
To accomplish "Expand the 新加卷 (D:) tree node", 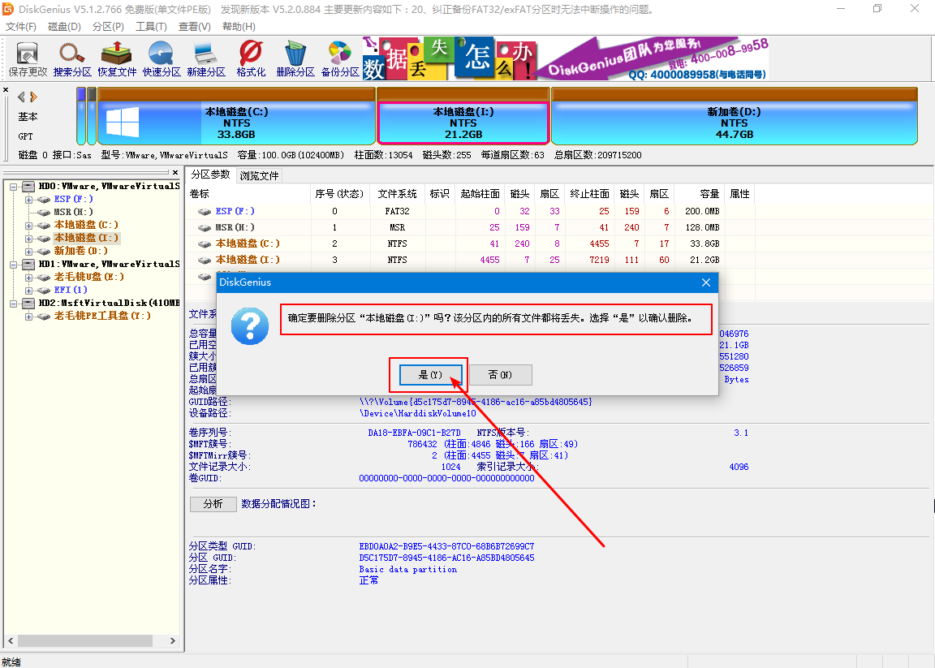I will tap(28, 252).
